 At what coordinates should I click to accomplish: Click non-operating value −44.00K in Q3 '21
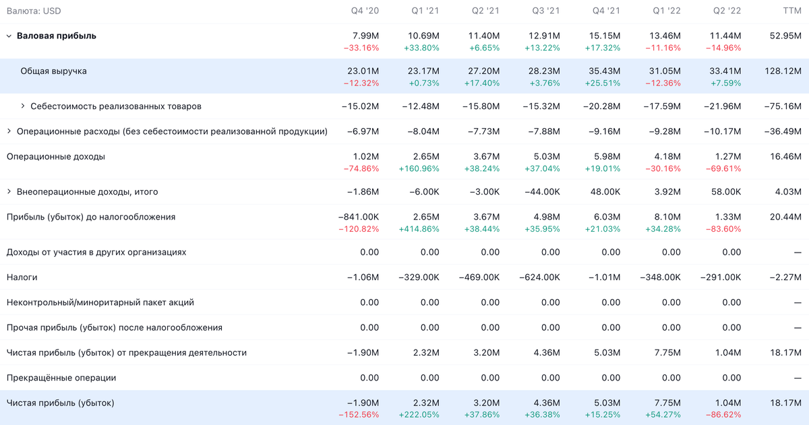(x=541, y=192)
